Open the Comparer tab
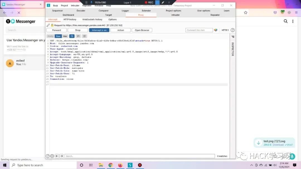This screenshot has width=301, height=169. (103, 11)
